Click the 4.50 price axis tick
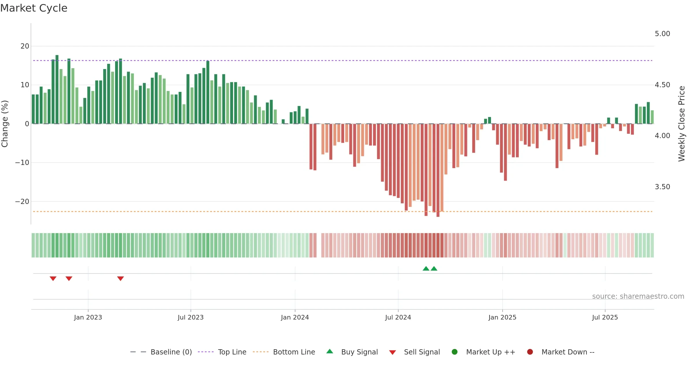Viewport: 694px width, 390px height. click(x=662, y=85)
